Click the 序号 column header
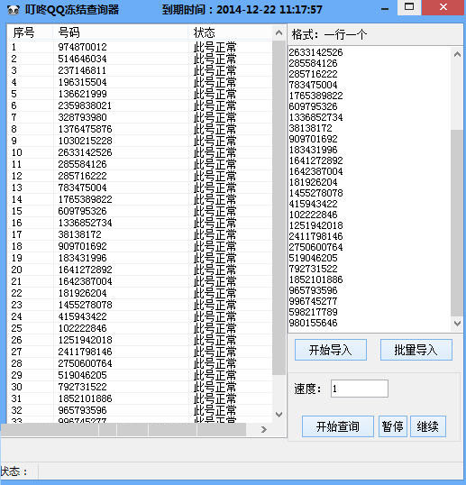 pos(23,32)
